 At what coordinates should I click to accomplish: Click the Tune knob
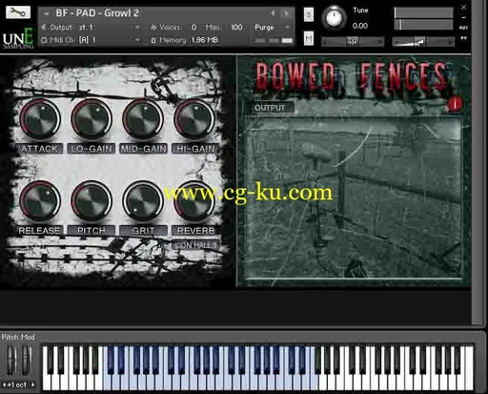(x=334, y=18)
